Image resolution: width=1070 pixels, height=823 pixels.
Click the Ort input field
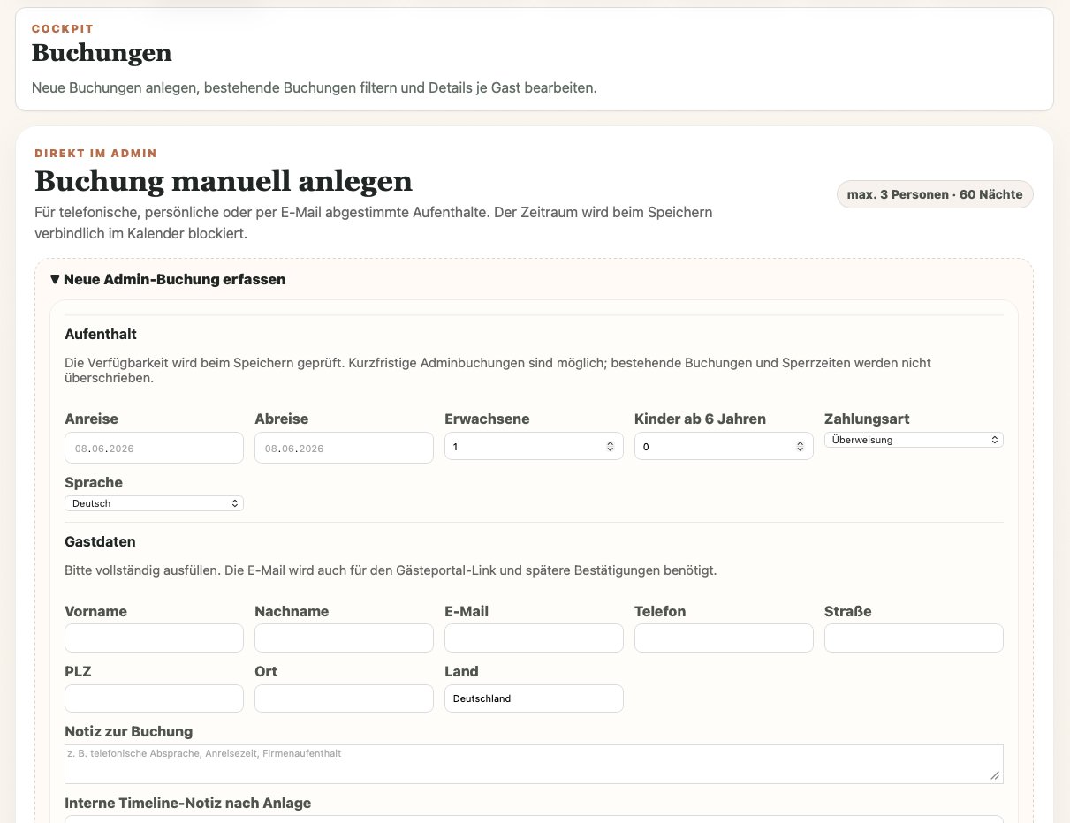(x=344, y=698)
